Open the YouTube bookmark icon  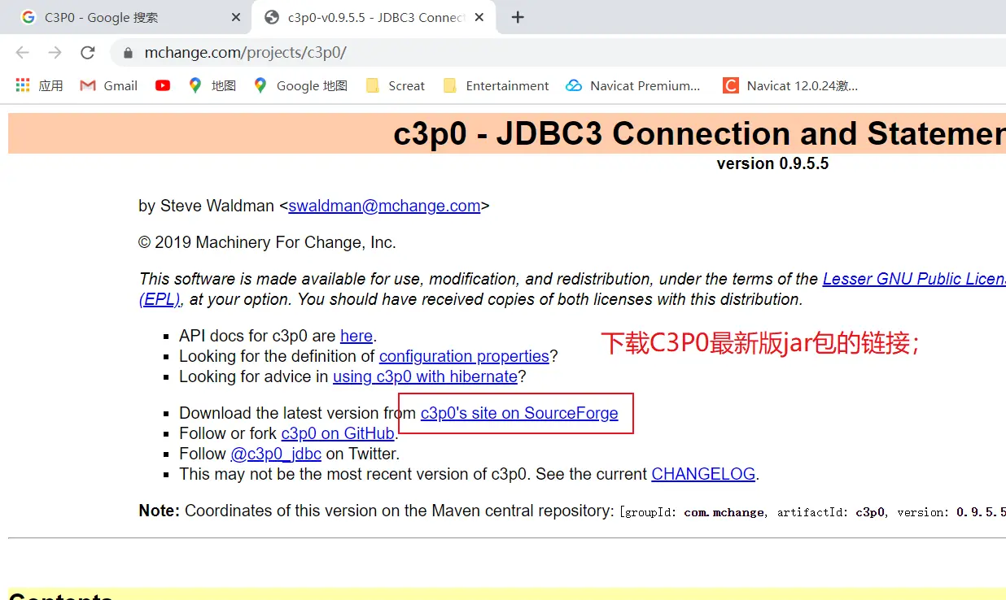coord(163,85)
